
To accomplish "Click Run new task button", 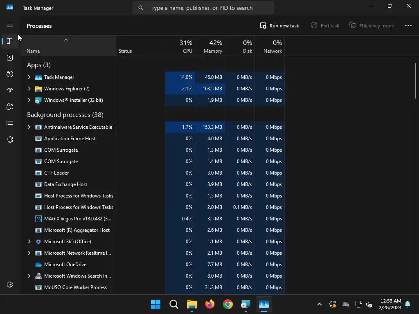I will coord(279,26).
